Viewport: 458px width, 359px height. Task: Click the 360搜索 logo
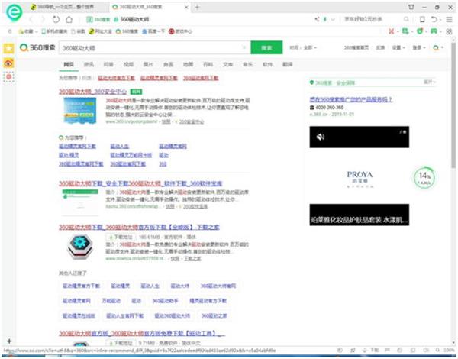(38, 47)
